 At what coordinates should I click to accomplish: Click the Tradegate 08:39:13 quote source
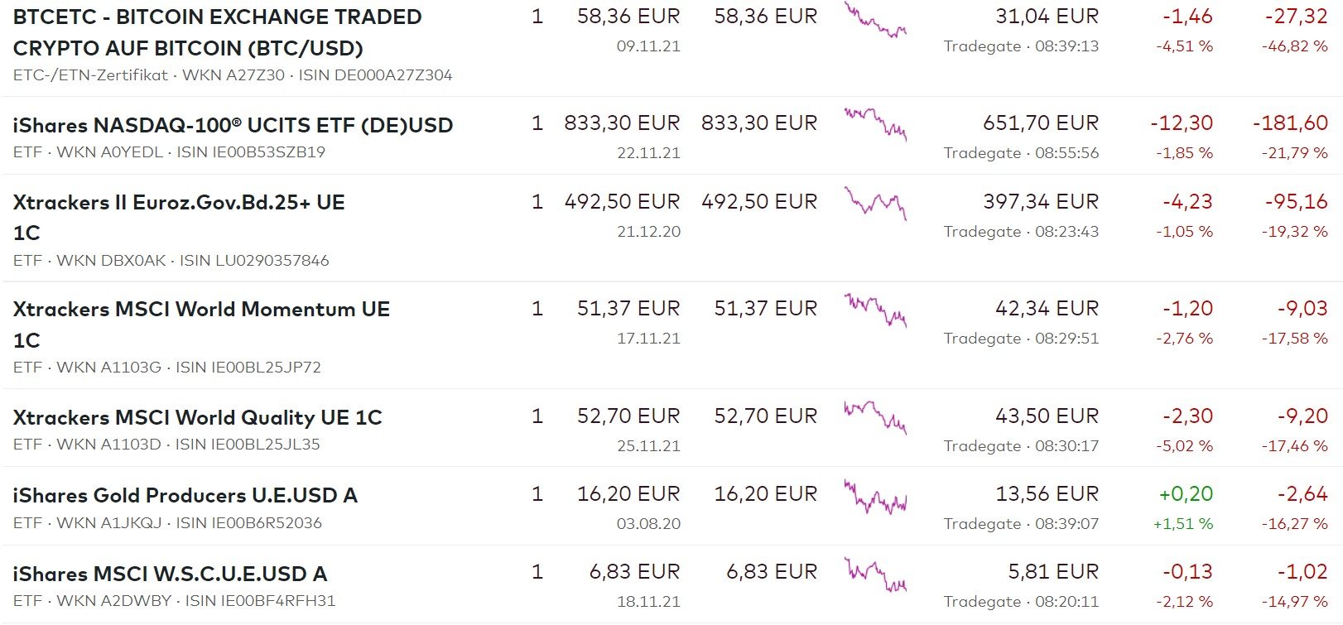click(x=1021, y=46)
